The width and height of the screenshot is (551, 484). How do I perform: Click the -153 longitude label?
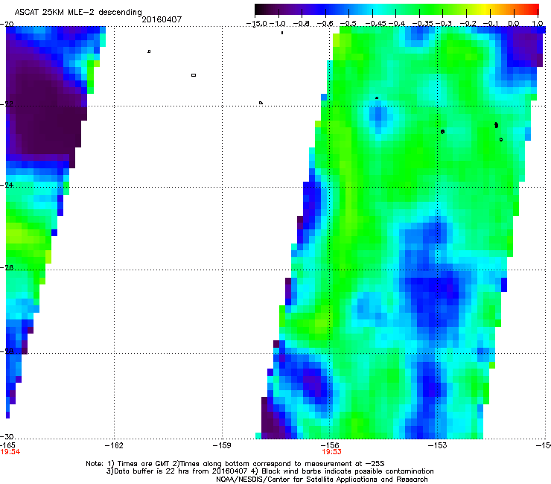[x=438, y=446]
